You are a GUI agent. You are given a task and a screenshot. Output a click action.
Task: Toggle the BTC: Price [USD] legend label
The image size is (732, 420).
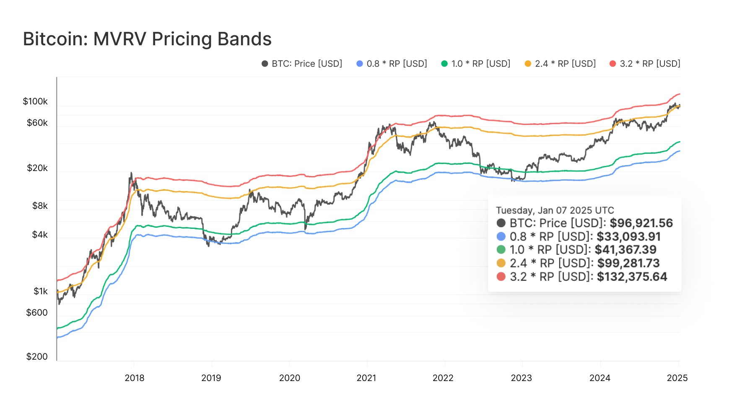click(x=307, y=64)
